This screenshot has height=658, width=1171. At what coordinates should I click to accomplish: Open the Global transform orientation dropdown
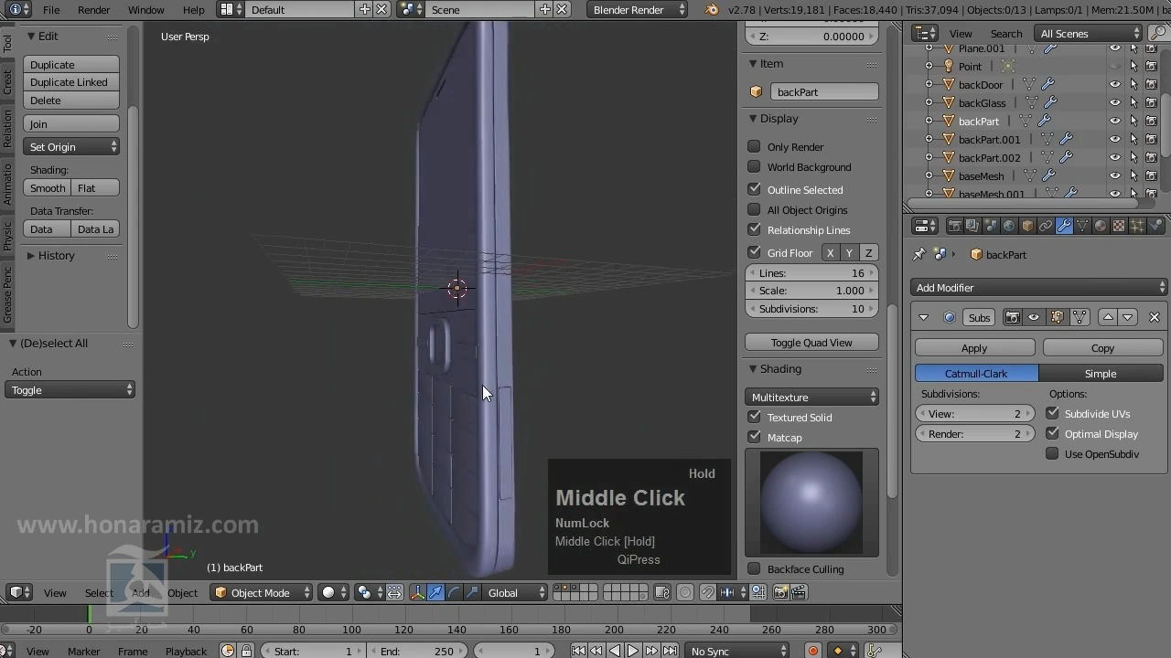tap(516, 593)
